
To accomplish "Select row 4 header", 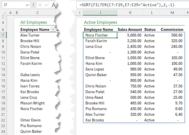I will tap(3, 22).
